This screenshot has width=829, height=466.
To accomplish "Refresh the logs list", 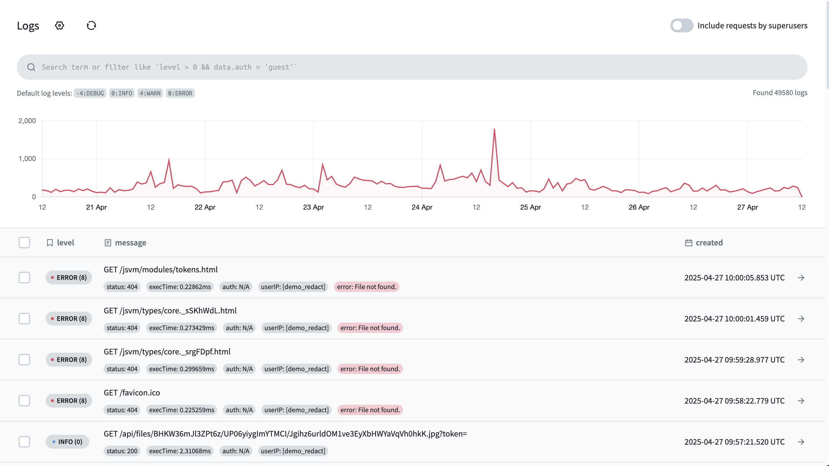I will (x=91, y=25).
